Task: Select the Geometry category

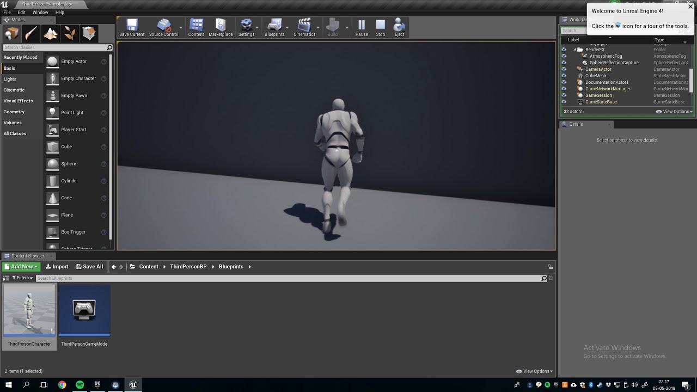Action: [x=22, y=112]
